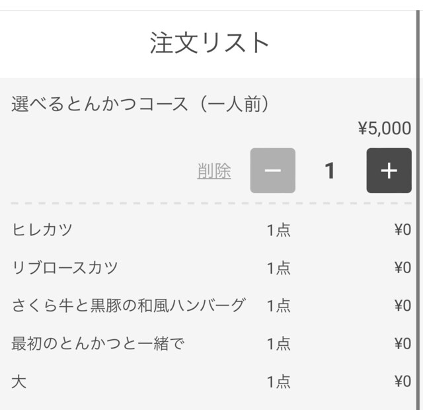Click the 1点 count beside ヒレカツ
This screenshot has width=423, height=410.
click(x=278, y=230)
